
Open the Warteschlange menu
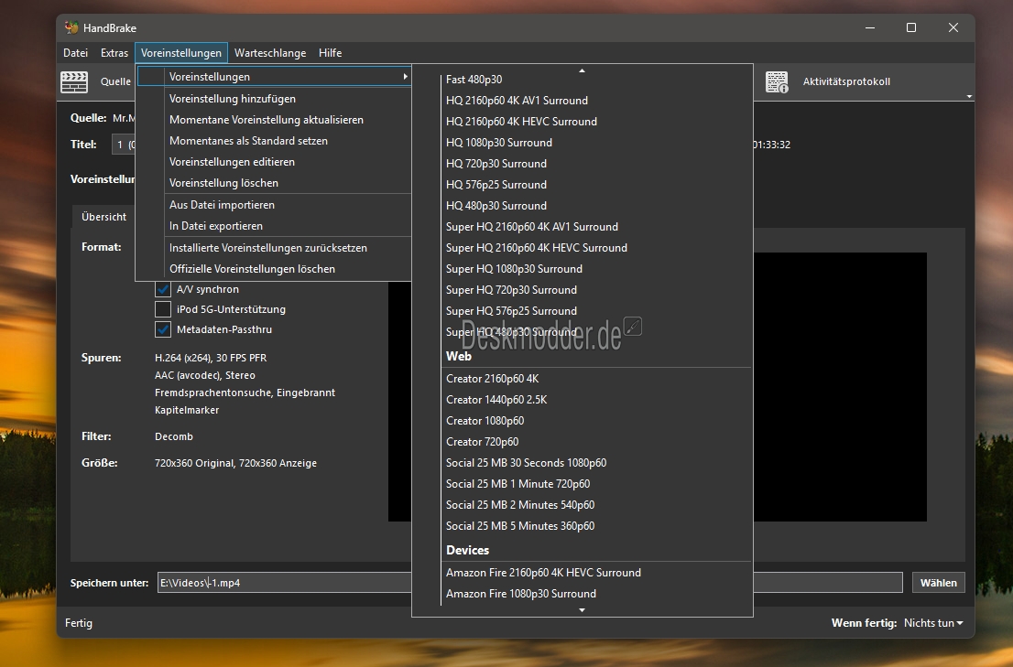270,53
